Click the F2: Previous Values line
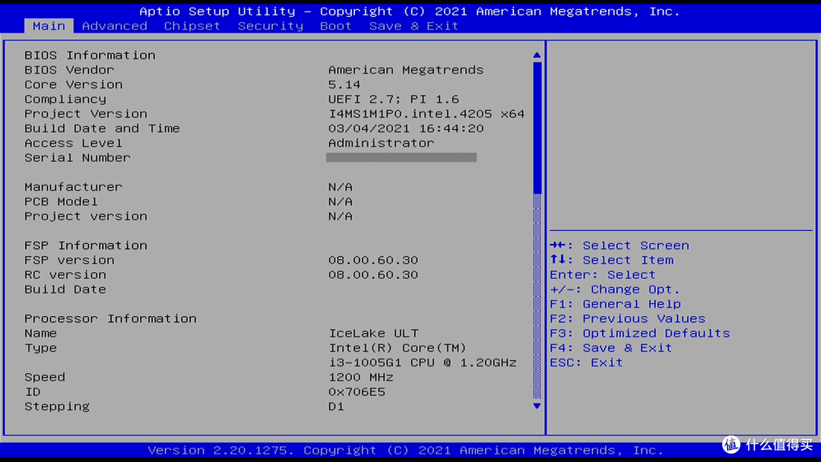 coord(628,318)
